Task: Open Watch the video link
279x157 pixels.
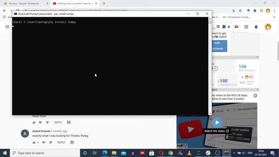Action: tap(217, 131)
